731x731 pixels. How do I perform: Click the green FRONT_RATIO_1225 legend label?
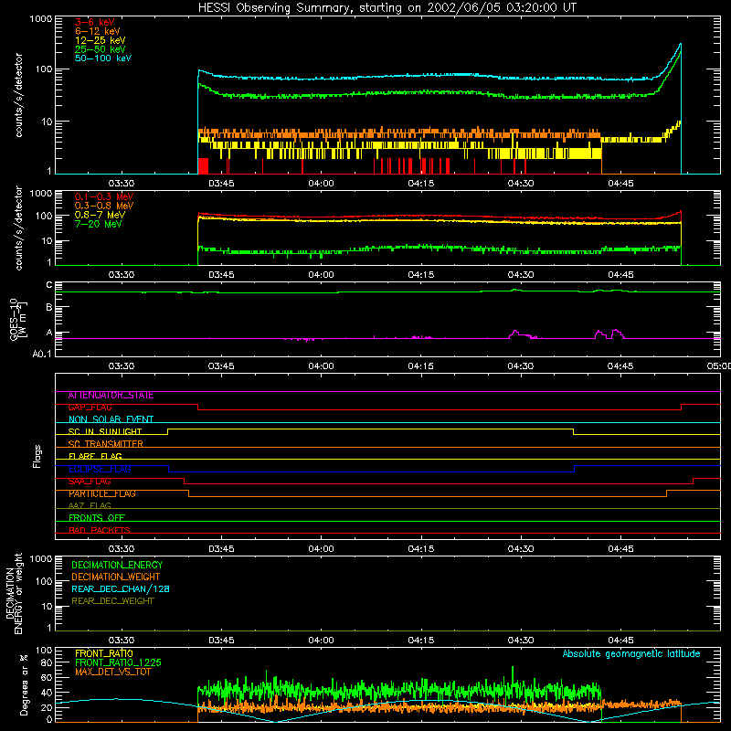pyautogui.click(x=118, y=662)
